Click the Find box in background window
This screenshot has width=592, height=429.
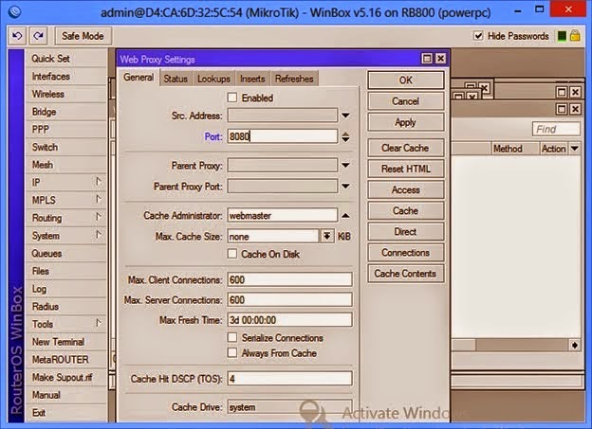tap(556, 129)
